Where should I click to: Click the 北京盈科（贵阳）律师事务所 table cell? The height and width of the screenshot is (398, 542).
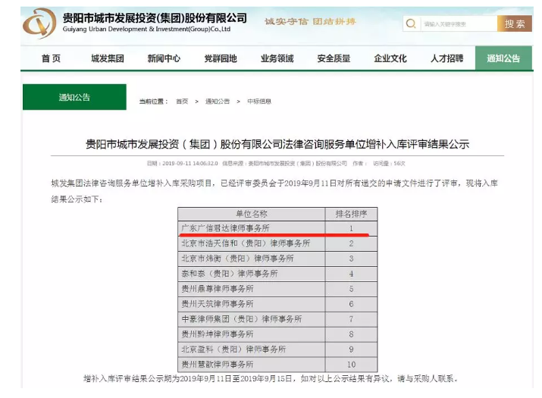[233, 349]
